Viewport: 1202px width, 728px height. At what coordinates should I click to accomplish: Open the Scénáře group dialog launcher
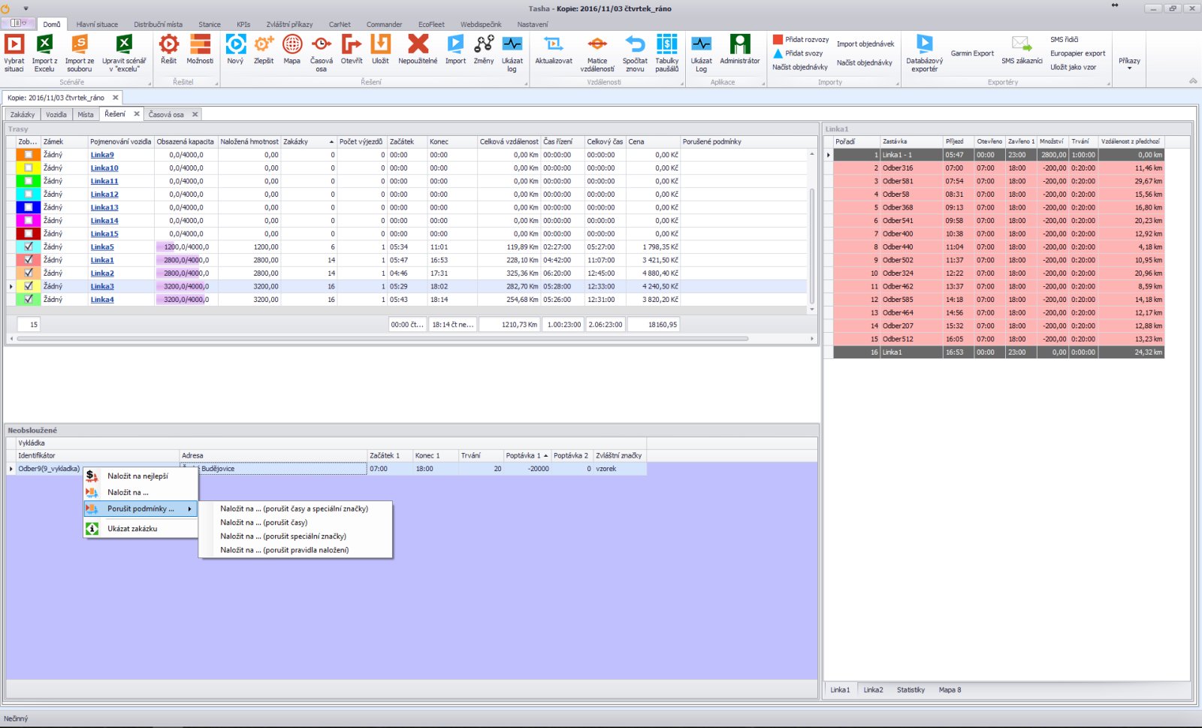pos(149,83)
